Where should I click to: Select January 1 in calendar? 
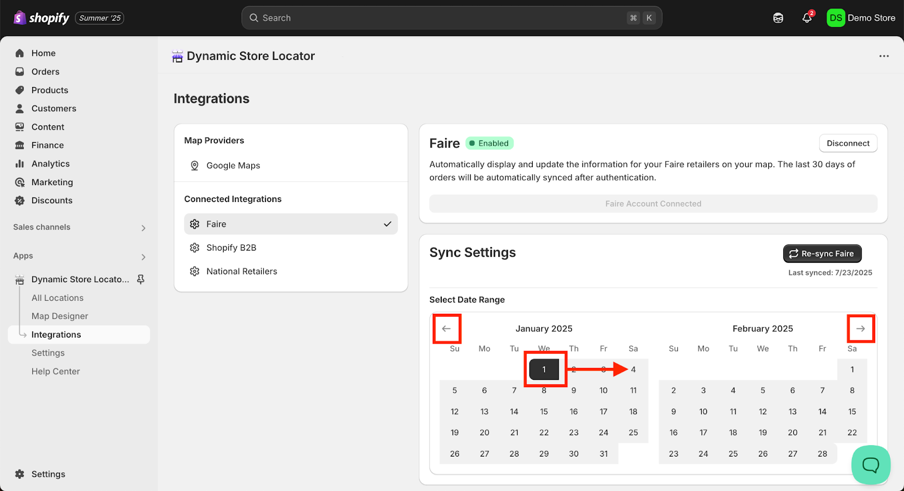coord(544,370)
